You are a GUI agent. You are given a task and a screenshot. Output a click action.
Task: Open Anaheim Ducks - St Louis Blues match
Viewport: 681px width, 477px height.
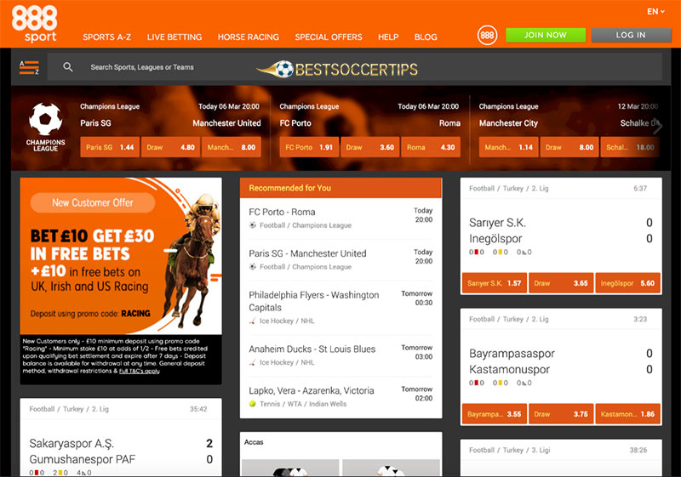(340, 355)
